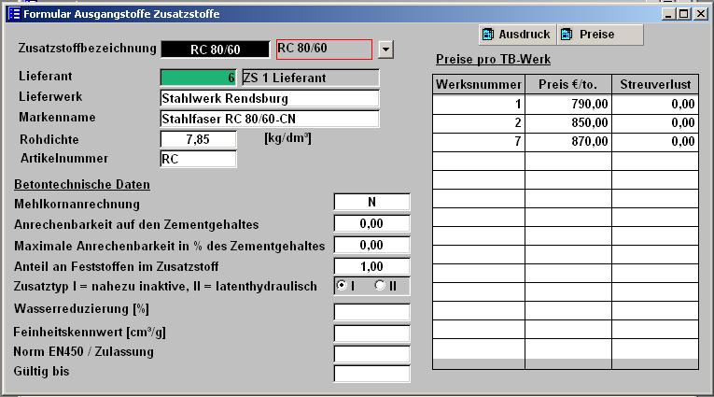Click the Ausdruck print button
This screenshot has height=397, width=714.
click(516, 35)
